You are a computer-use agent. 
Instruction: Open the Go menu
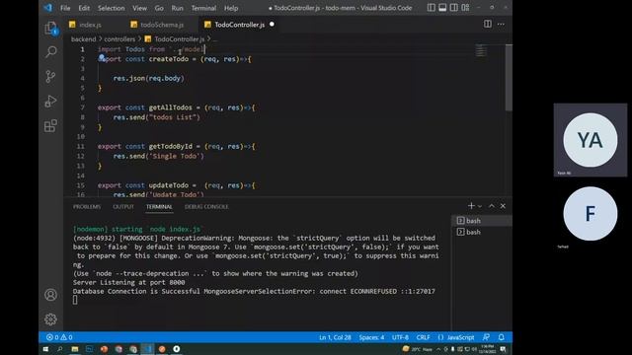pyautogui.click(x=159, y=8)
